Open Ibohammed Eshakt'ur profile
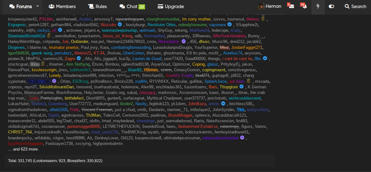 pos(198,126)
